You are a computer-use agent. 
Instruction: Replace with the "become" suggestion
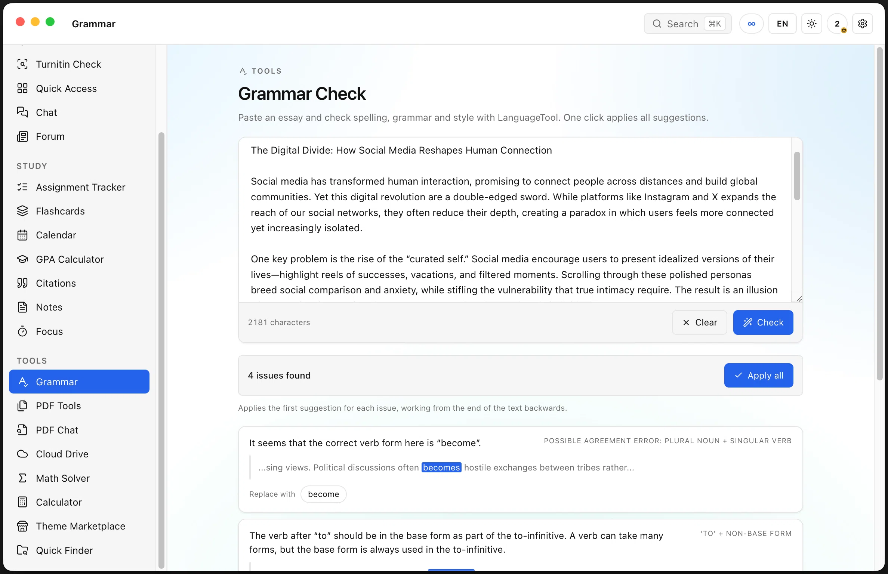[324, 494]
